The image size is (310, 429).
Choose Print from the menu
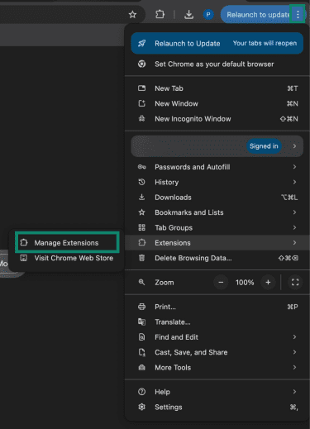pos(217,307)
